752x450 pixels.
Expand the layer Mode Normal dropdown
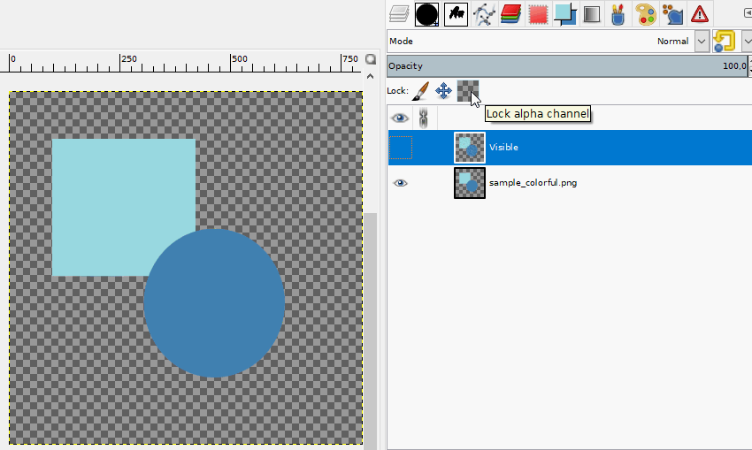[x=702, y=42]
